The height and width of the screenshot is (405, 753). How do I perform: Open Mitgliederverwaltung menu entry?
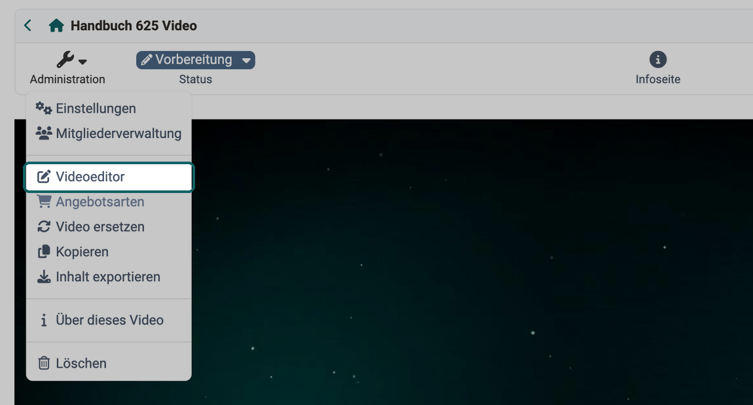pos(109,133)
